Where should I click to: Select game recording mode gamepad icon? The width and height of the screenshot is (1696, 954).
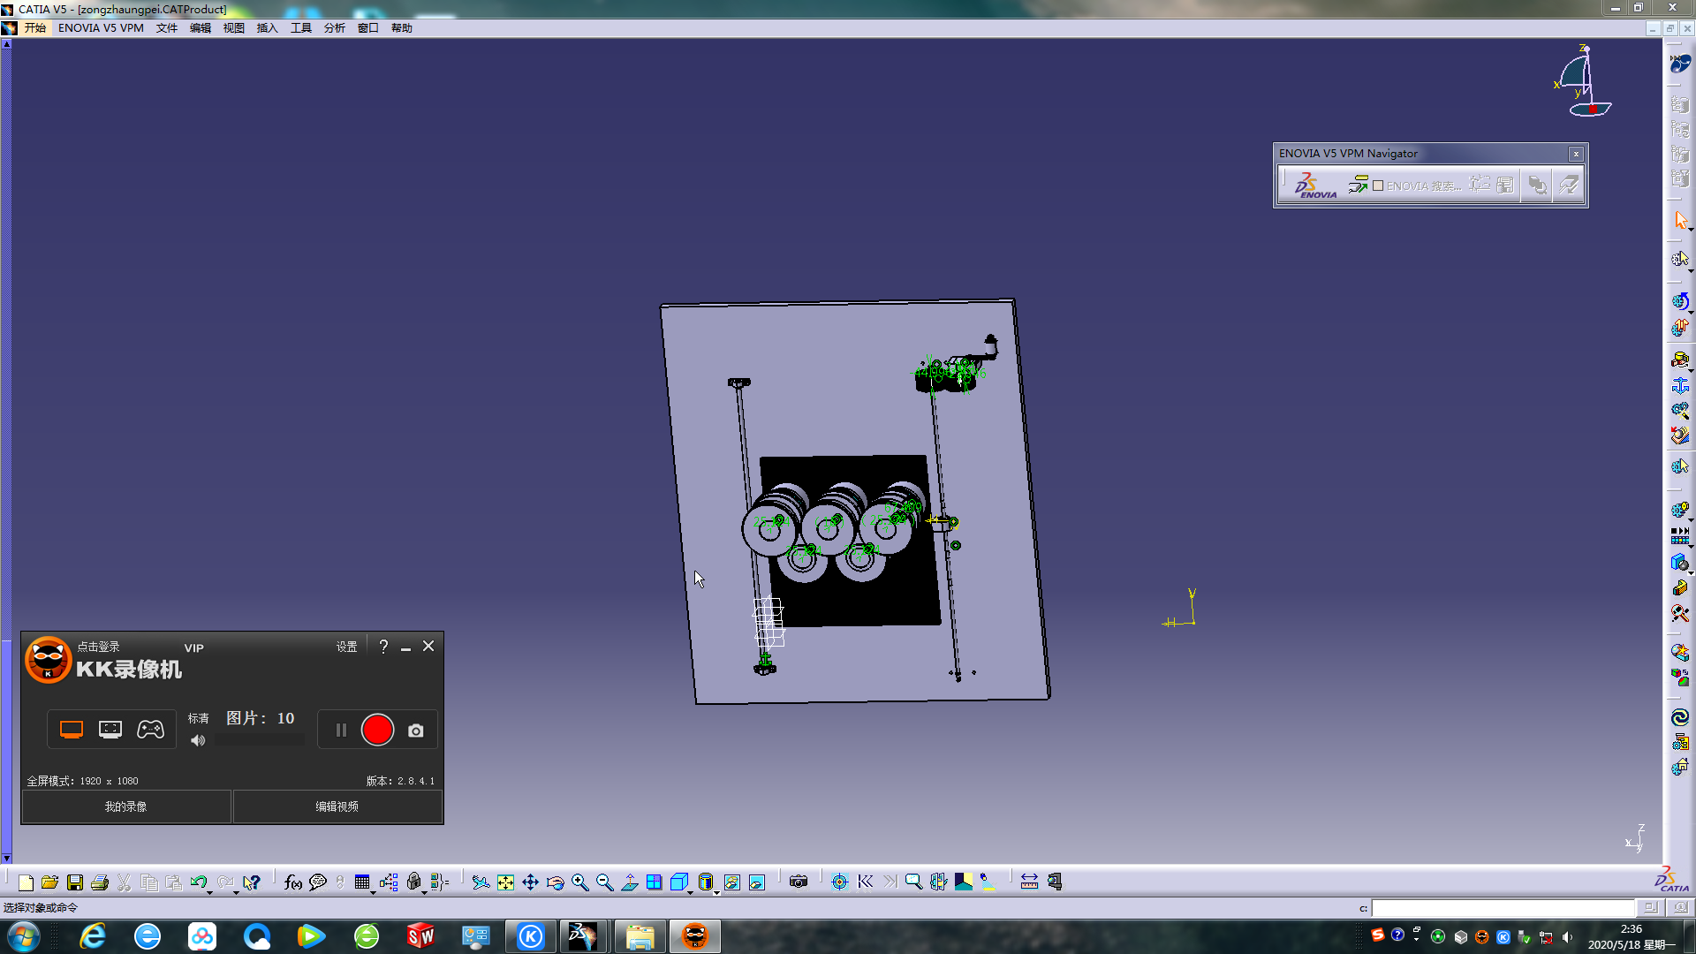click(150, 730)
